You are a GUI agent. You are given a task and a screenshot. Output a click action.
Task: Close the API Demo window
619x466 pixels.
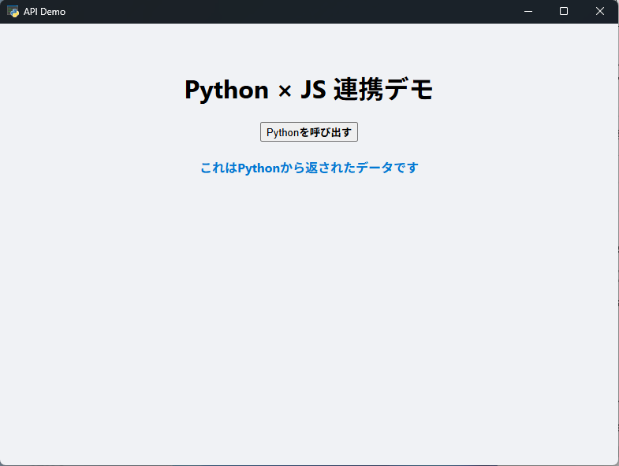600,11
